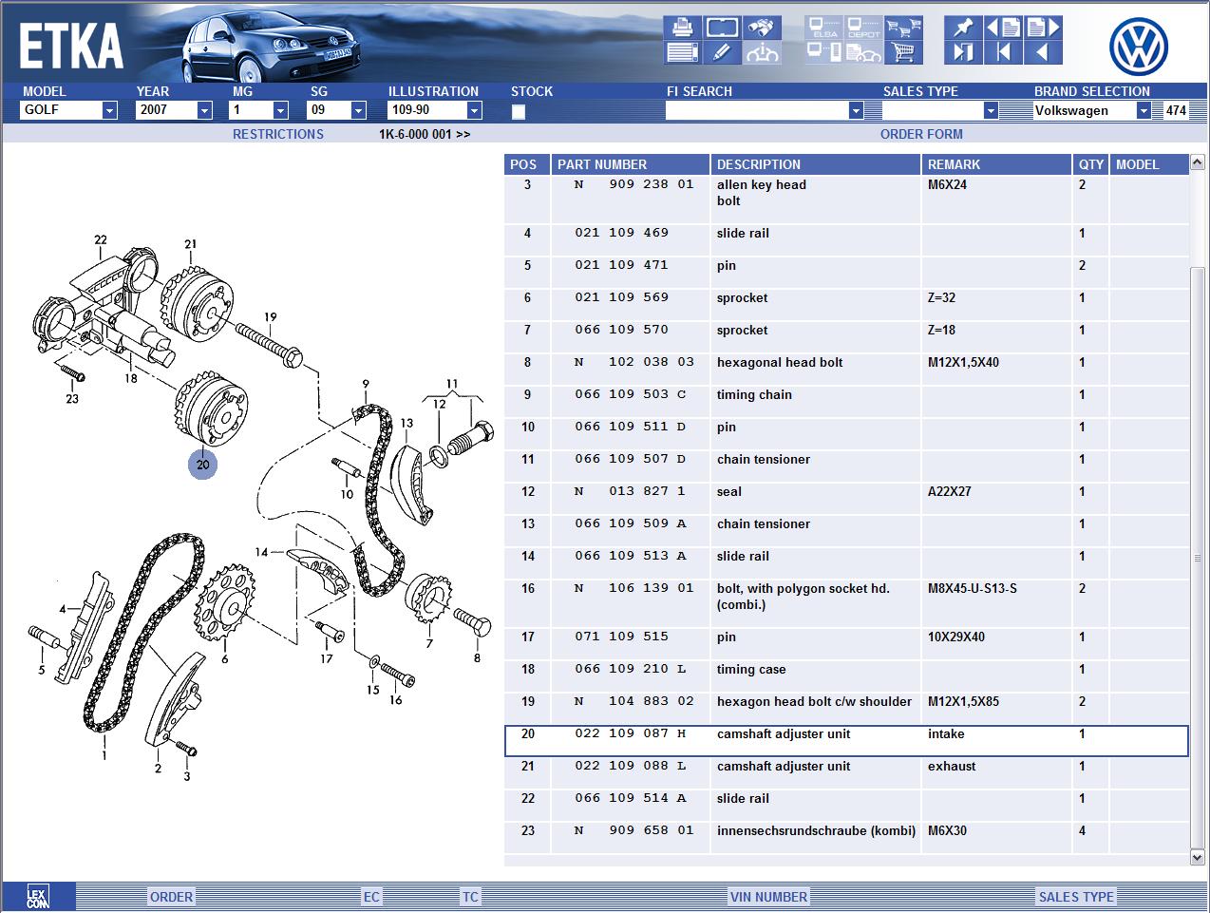The width and height of the screenshot is (1210, 913).
Task: Click the printer icon
Action: (682, 27)
